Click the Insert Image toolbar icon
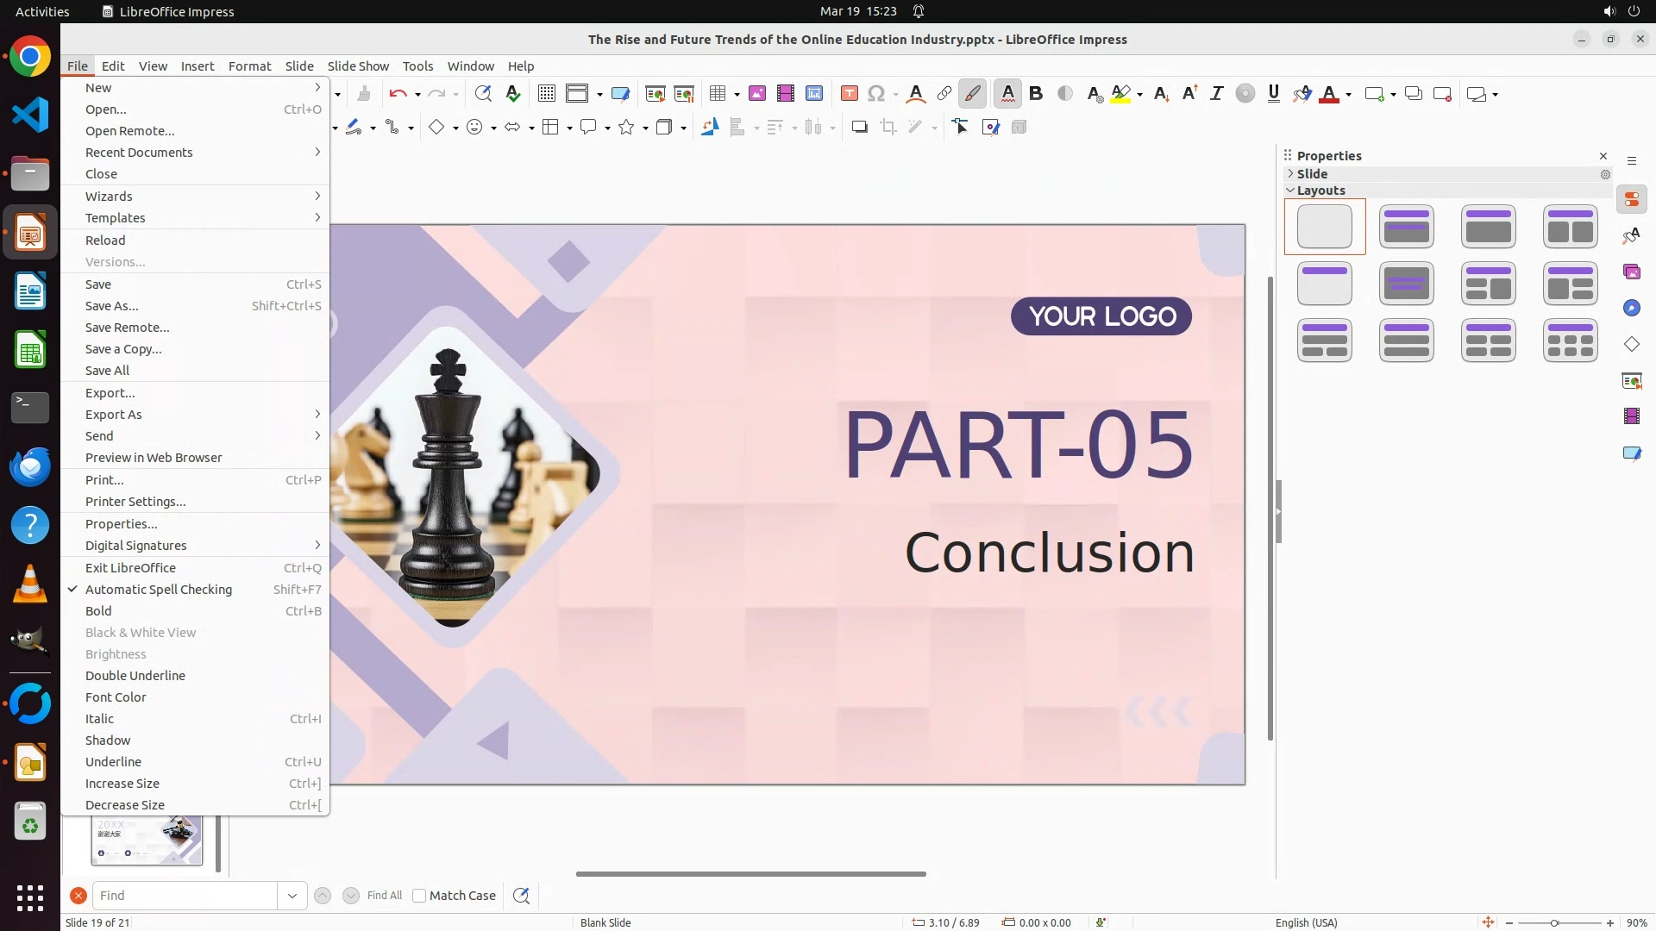Viewport: 1656px width, 931px height. coord(757,94)
